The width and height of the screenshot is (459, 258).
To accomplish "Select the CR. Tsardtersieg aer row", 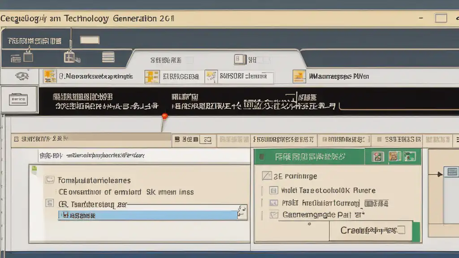I will point(92,204).
